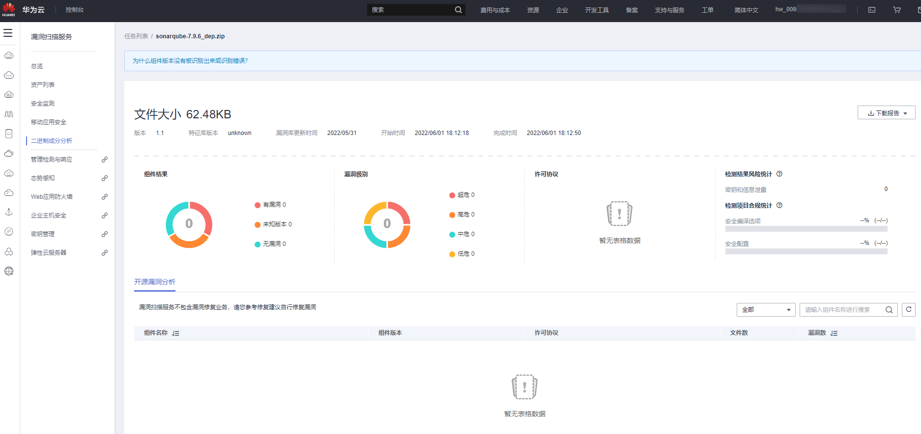
Task: Click help icon next to 检测结果风险统计
Action: point(779,174)
